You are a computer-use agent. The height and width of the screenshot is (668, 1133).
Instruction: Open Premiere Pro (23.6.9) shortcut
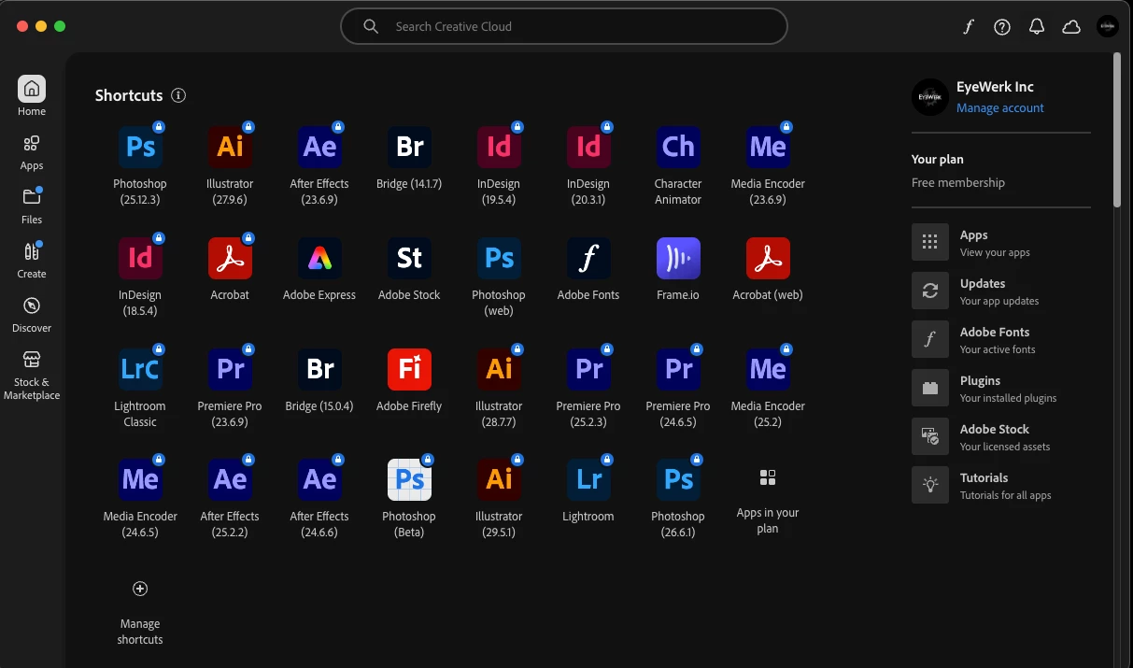click(230, 369)
